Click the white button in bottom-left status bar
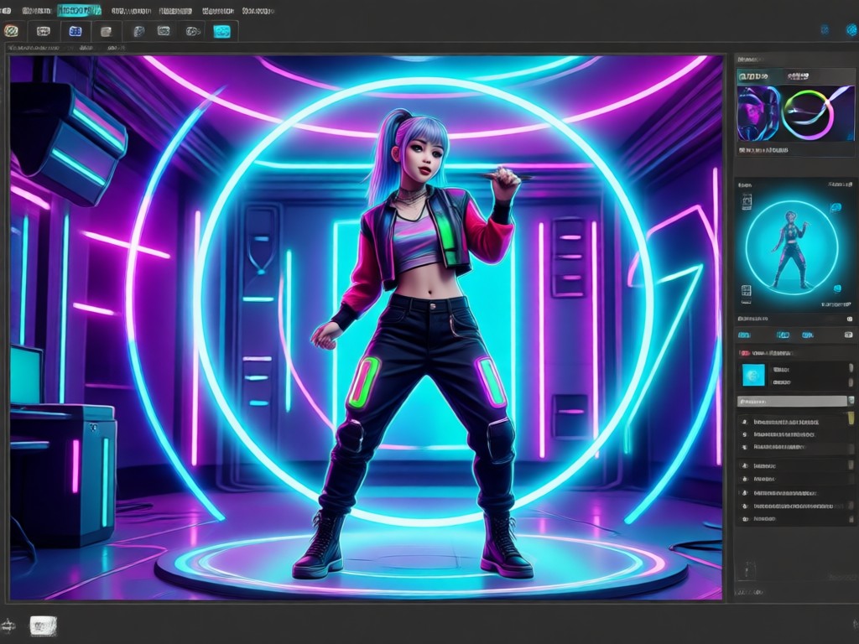859x644 pixels. (44, 626)
